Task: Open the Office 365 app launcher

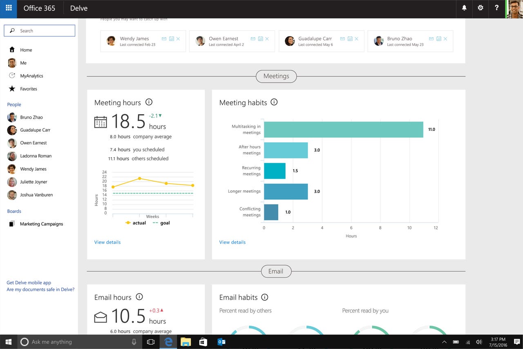Action: click(x=8, y=8)
